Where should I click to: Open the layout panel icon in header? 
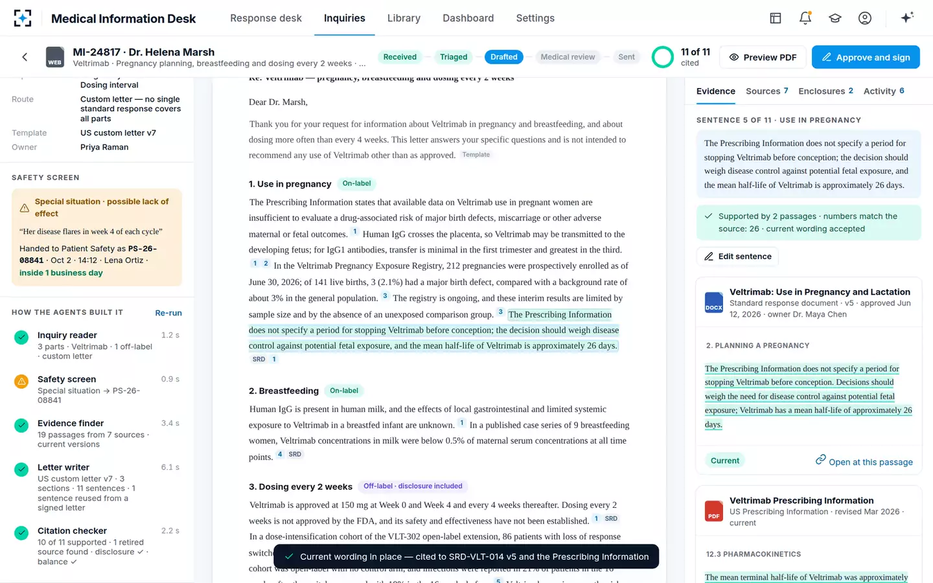[x=775, y=18]
